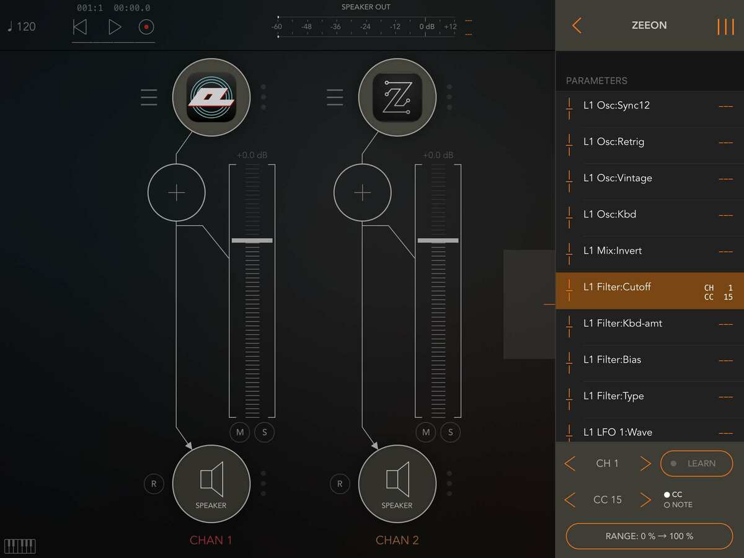Click CHAN 2 +0.0 dB level readout
The height and width of the screenshot is (558, 744).
pos(438,155)
